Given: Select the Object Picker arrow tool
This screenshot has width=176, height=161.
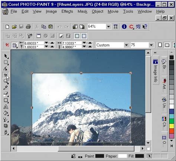Looking at the screenshot, I should pos(6,56).
